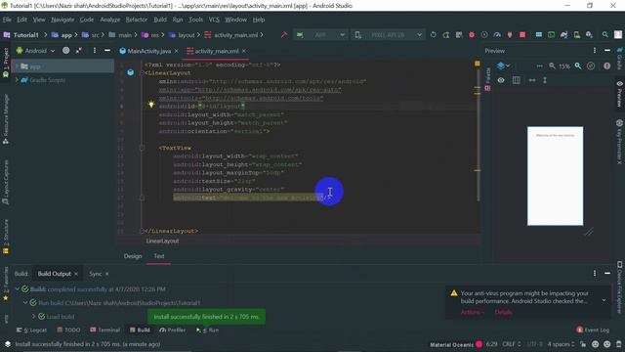Click the scroll-from-source target icon in Project panel
Image resolution: width=625 pixels, height=352 pixels.
pos(65,51)
